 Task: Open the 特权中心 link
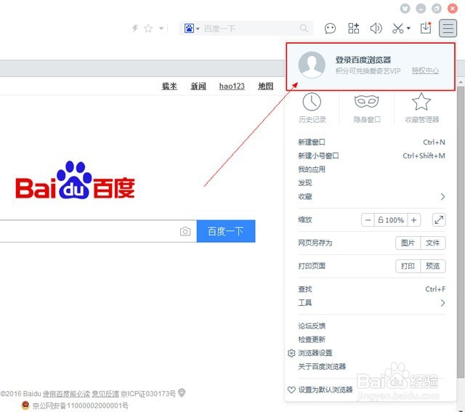click(x=425, y=70)
